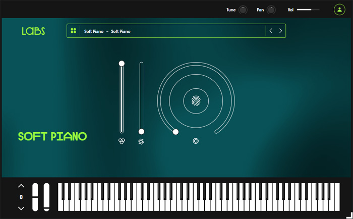Click the Tune label
This screenshot has height=219, width=353.
(231, 10)
